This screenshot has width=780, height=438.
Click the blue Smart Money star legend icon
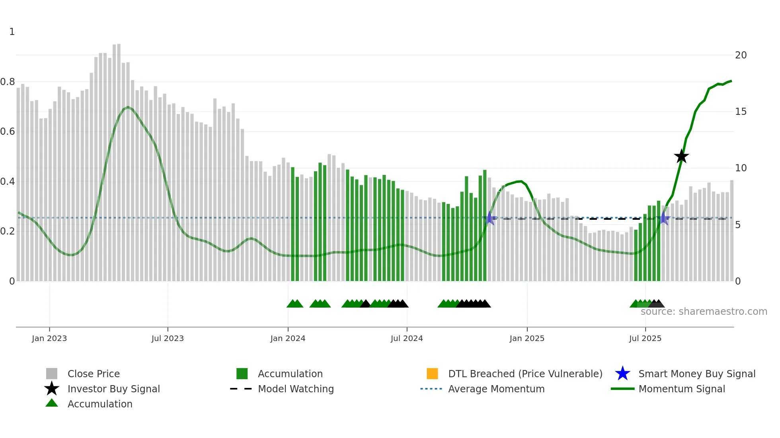point(622,374)
